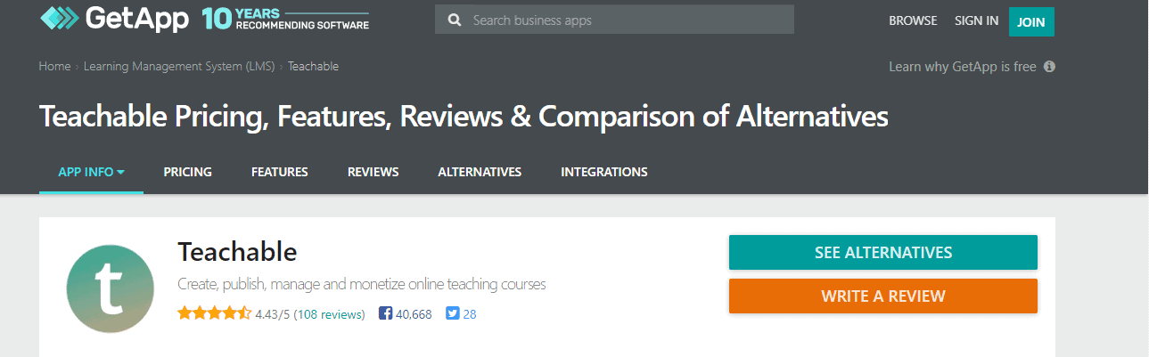Click the Write a Review button
This screenshot has width=1149, height=357.
[882, 296]
